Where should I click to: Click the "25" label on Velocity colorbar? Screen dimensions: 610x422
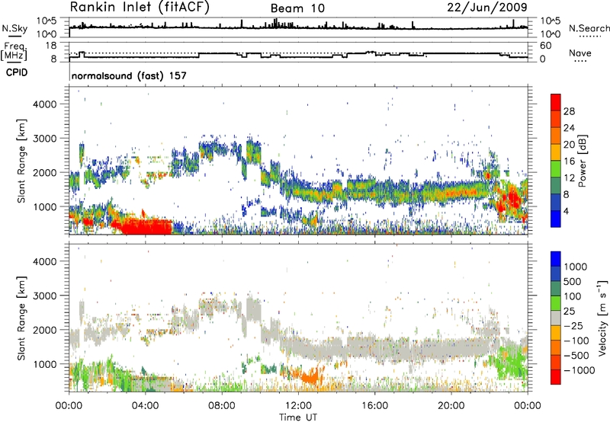coord(569,312)
